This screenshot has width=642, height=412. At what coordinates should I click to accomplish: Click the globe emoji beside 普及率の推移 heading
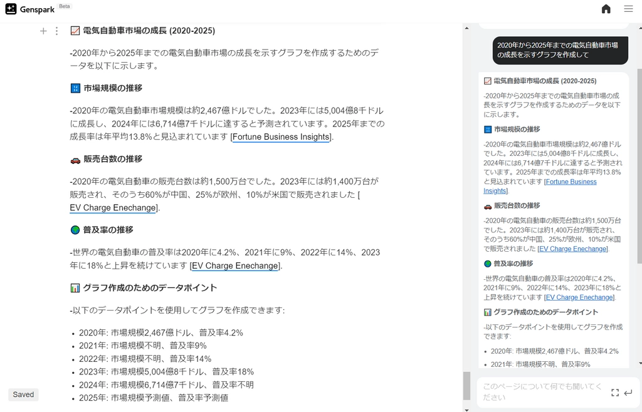click(x=75, y=230)
